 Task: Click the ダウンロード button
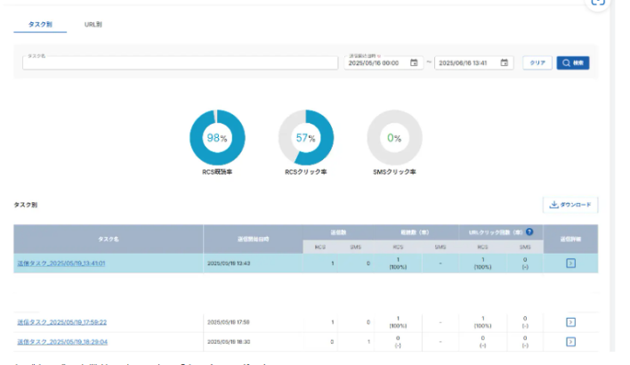click(570, 205)
